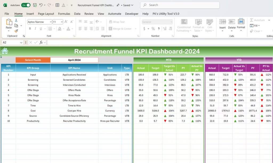This screenshot has width=273, height=163.
Task: Click the Font Color A icon
Action: pos(68,29)
